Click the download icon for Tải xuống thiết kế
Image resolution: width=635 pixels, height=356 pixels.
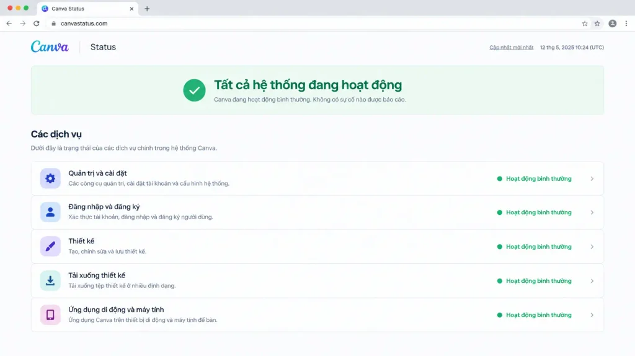pos(50,280)
